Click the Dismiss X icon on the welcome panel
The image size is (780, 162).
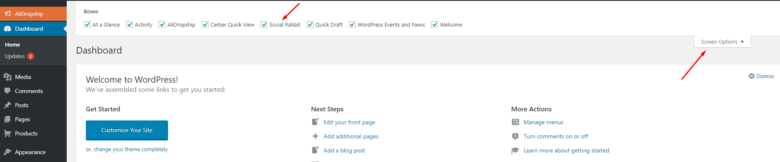(x=752, y=76)
